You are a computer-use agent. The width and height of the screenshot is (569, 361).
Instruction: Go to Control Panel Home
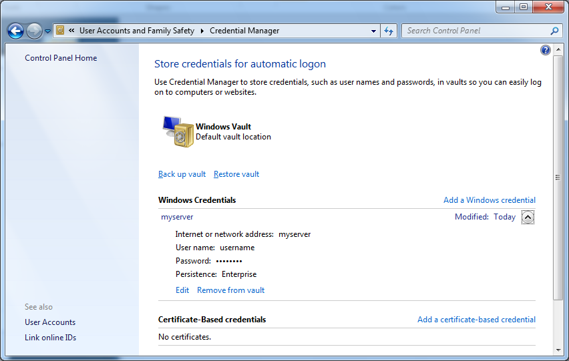click(x=61, y=58)
